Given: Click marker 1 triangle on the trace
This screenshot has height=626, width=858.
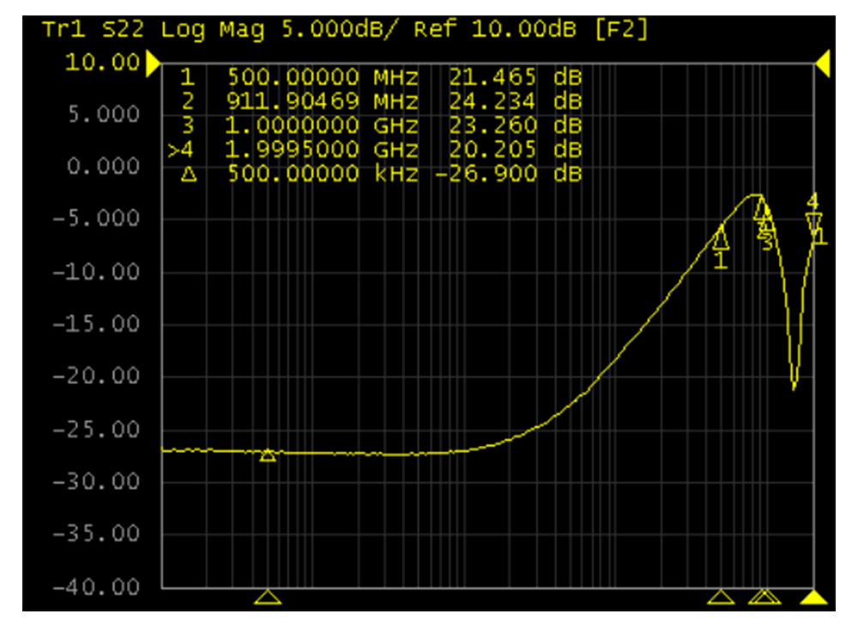Looking at the screenshot, I should point(721,238).
